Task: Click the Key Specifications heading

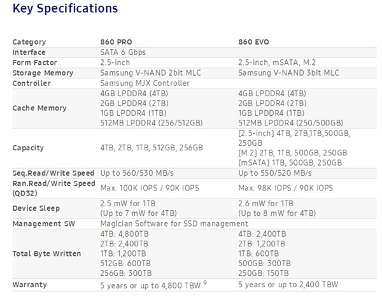Action: pos(65,9)
